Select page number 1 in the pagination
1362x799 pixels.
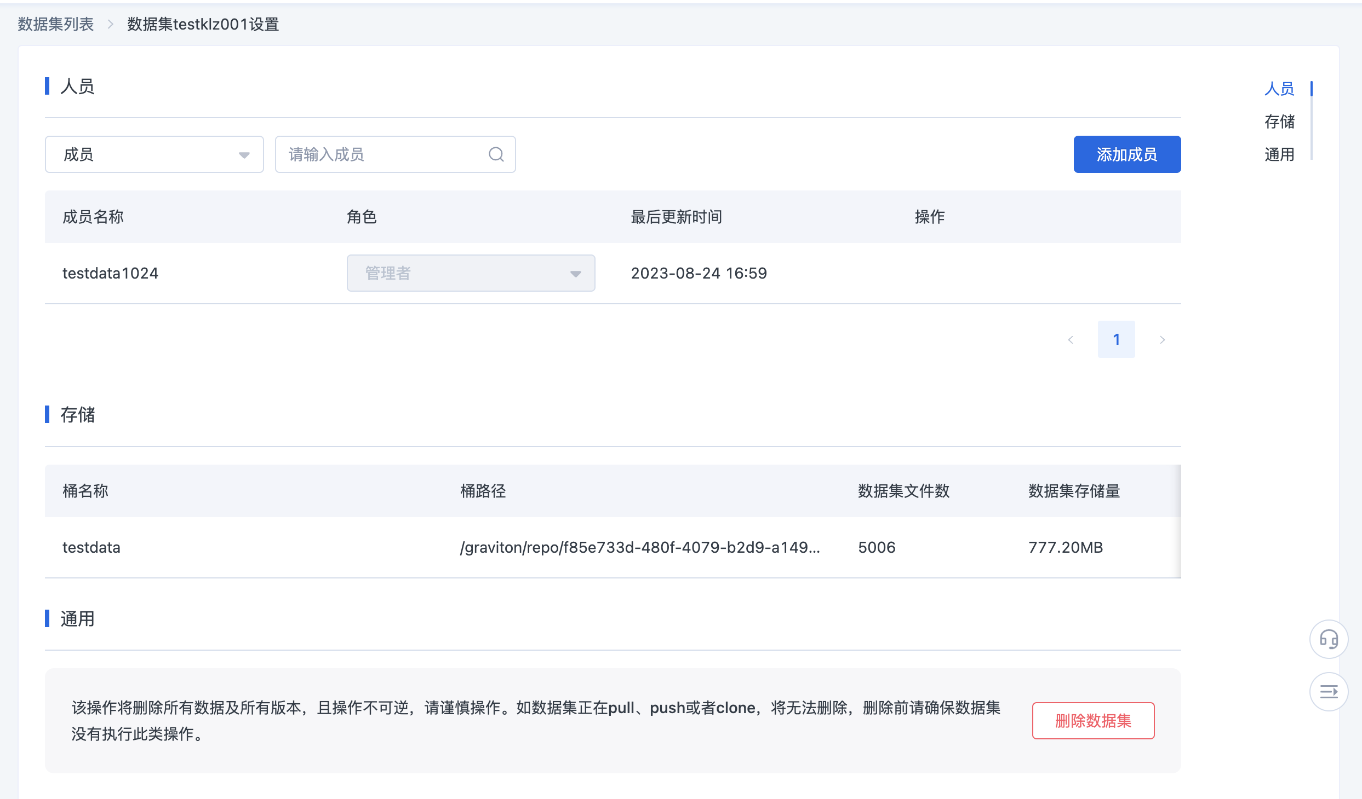tap(1116, 339)
